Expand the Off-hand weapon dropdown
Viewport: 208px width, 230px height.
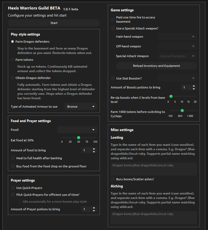point(177,46)
